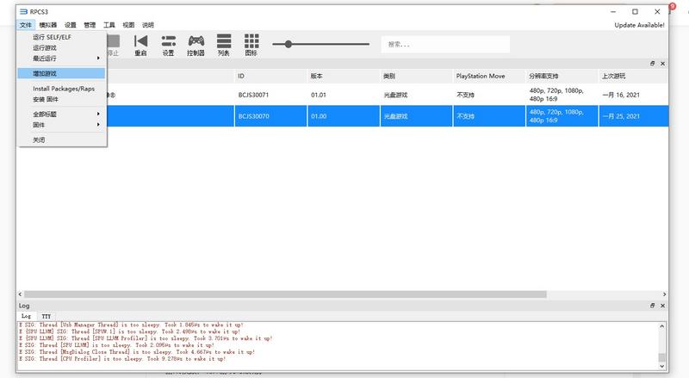Click the red notification badge behind window
Image resolution: width=689 pixels, height=378 pixels.
(673, 6)
